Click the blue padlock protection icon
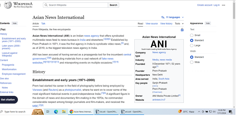 (x=182, y=30)
